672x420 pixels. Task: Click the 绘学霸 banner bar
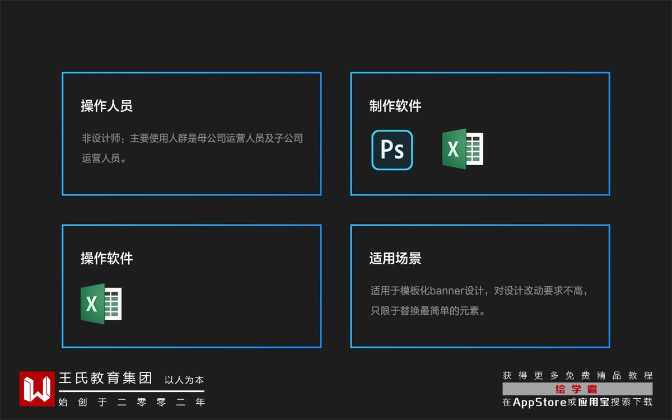coord(577,389)
